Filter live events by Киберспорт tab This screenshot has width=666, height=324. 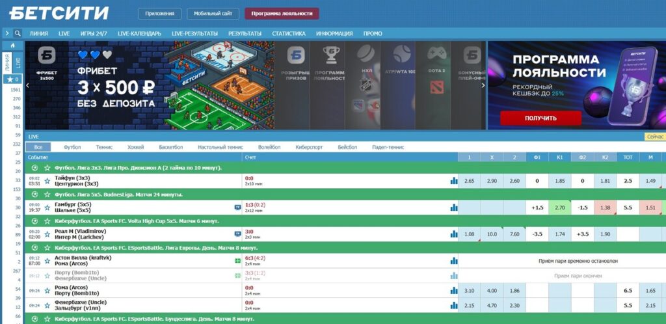tap(309, 147)
